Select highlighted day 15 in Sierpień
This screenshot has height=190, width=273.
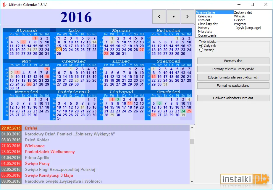[x=154, y=77]
